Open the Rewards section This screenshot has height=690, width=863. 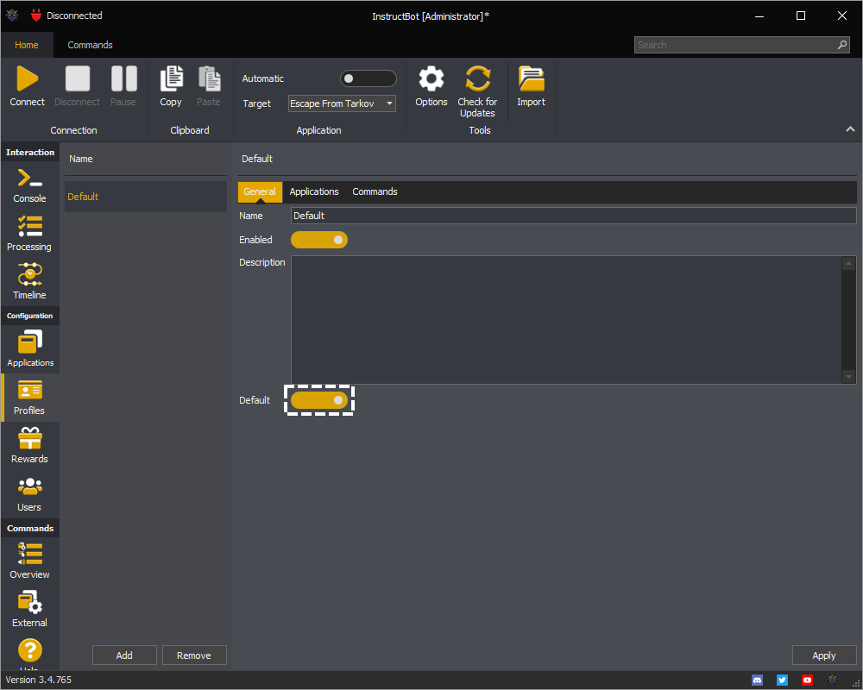pyautogui.click(x=29, y=446)
